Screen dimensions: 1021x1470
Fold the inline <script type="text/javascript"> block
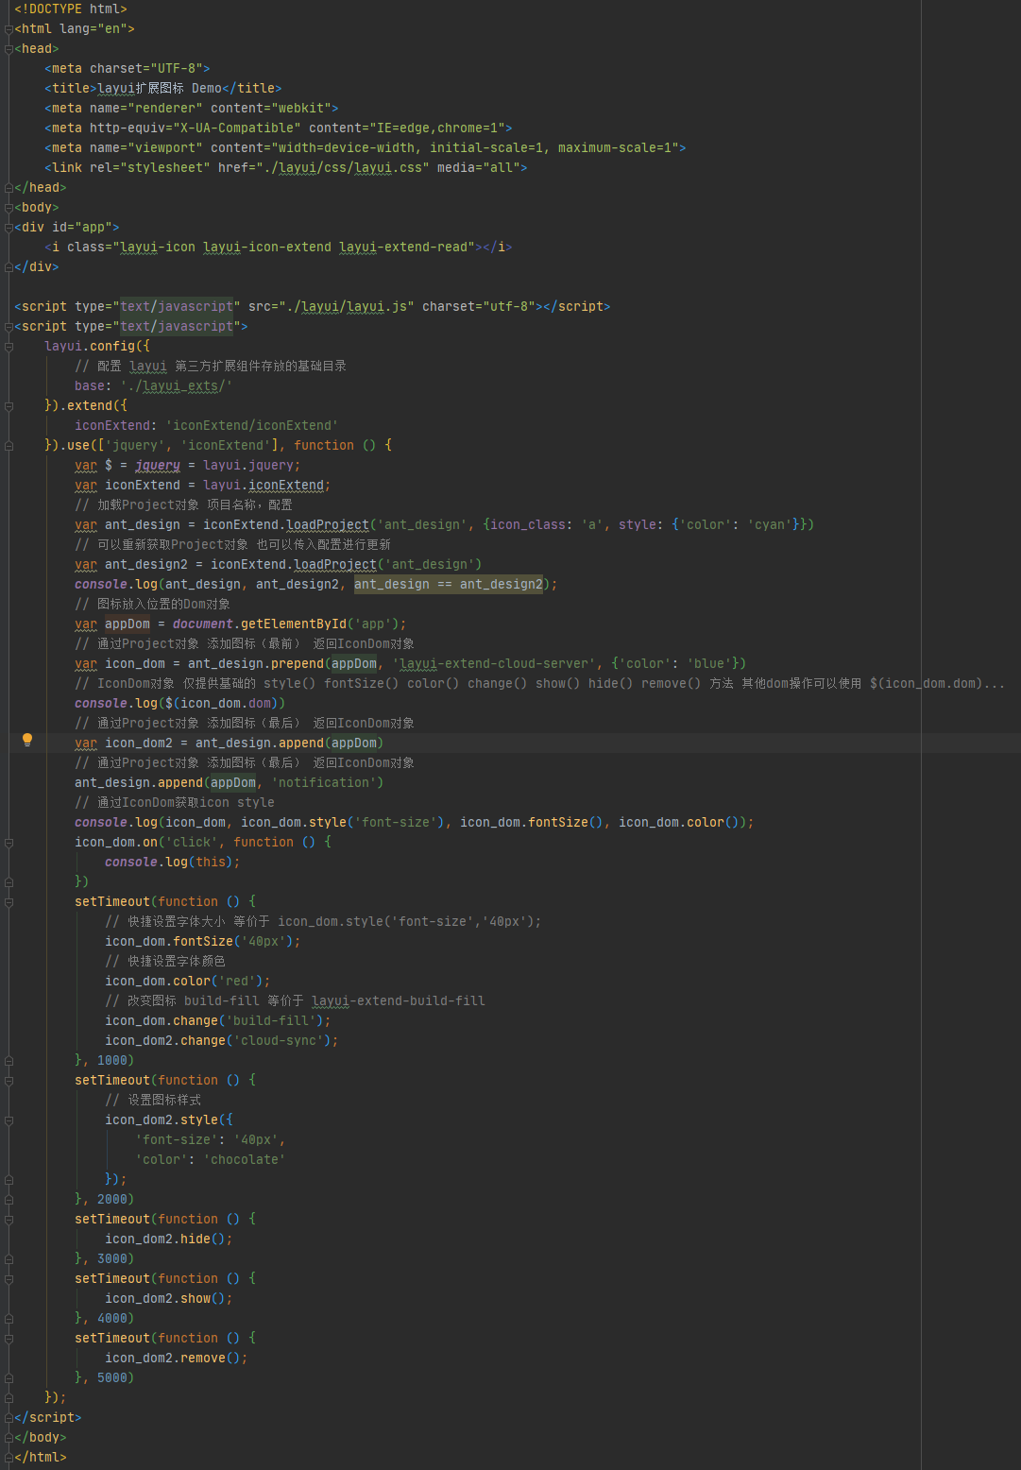pyautogui.click(x=9, y=327)
